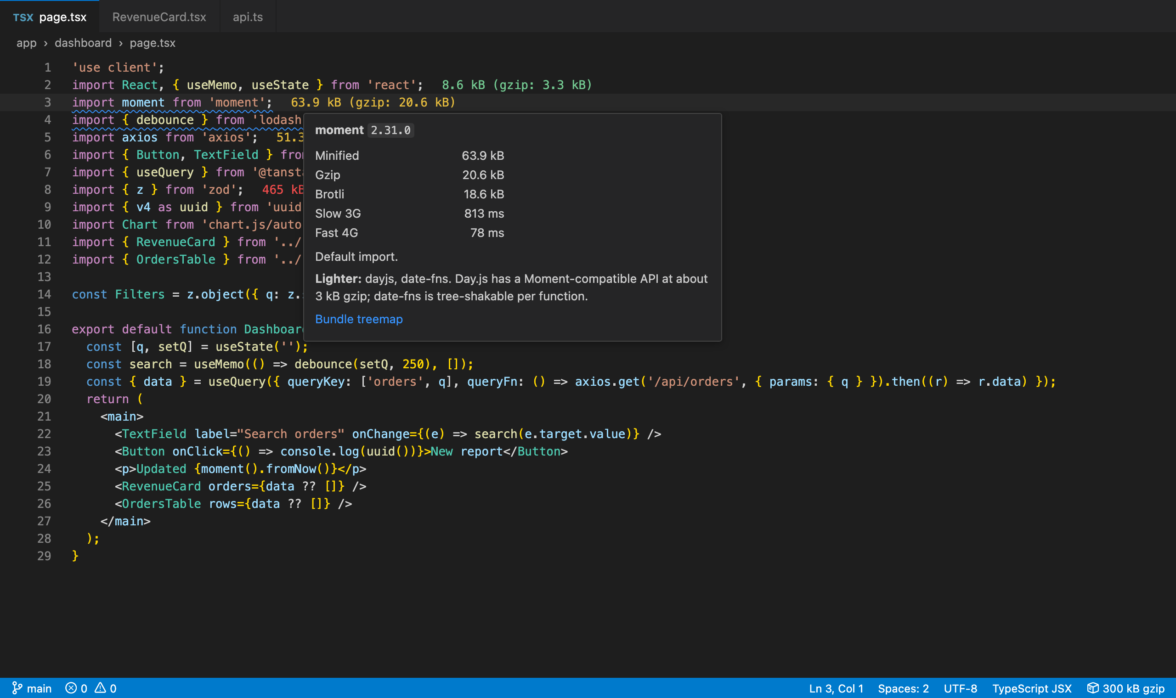The image size is (1176, 698).
Task: Click the 'dashboard' breadcrumb segment
Action: (83, 43)
